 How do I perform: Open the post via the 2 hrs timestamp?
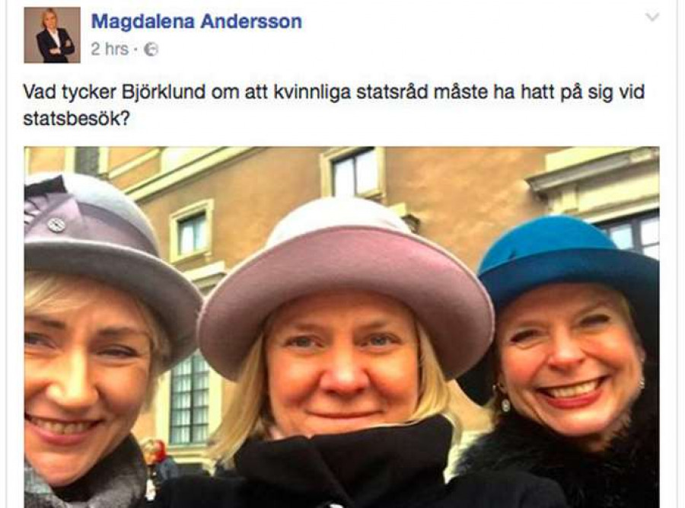point(110,49)
